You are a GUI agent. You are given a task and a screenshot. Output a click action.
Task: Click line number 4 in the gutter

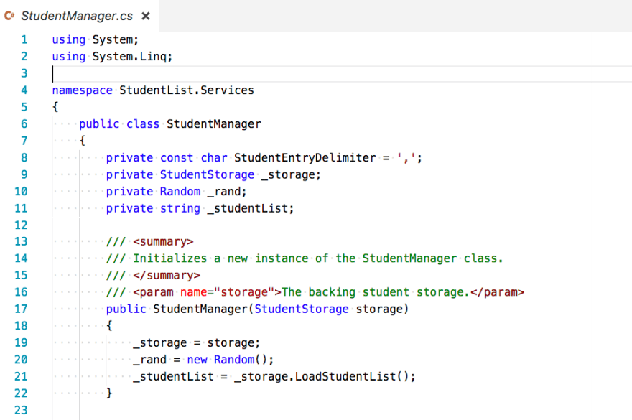click(24, 90)
